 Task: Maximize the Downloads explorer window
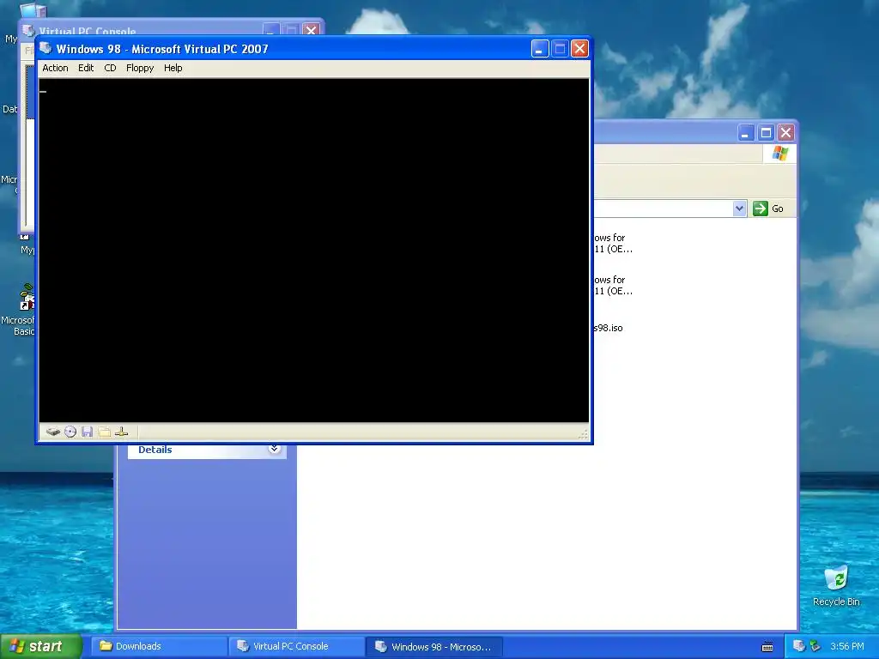[x=766, y=133]
